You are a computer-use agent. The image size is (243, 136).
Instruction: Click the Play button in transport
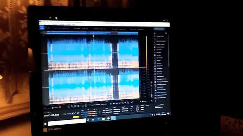[73, 114]
